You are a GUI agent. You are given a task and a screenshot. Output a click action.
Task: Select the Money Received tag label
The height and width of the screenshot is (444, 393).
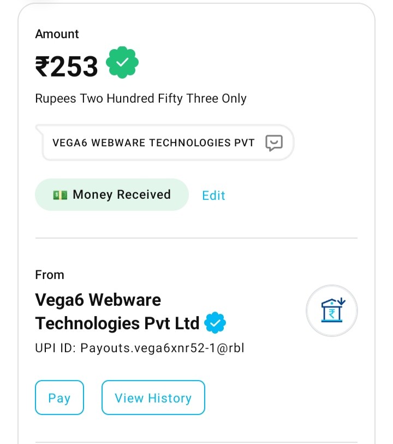[122, 195]
